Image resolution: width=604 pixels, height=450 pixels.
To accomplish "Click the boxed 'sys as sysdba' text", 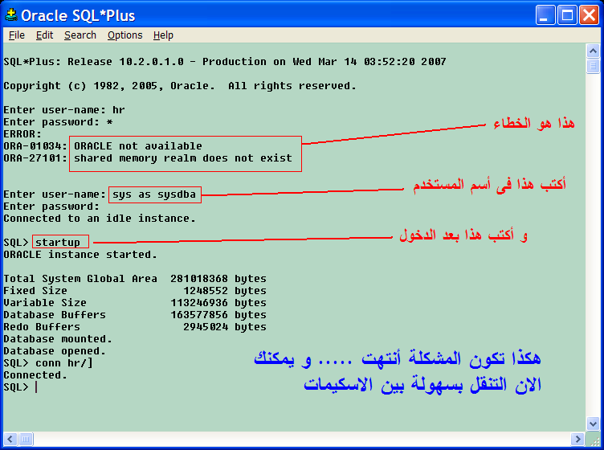I will tap(153, 194).
